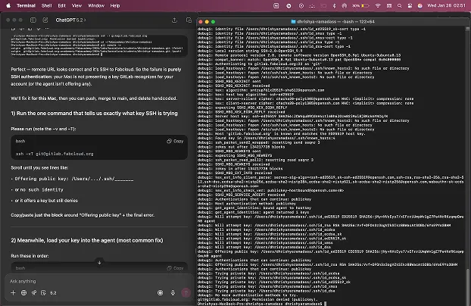Click the date and time Wed Jan 28
The image size is (471, 306).
click(446, 5)
